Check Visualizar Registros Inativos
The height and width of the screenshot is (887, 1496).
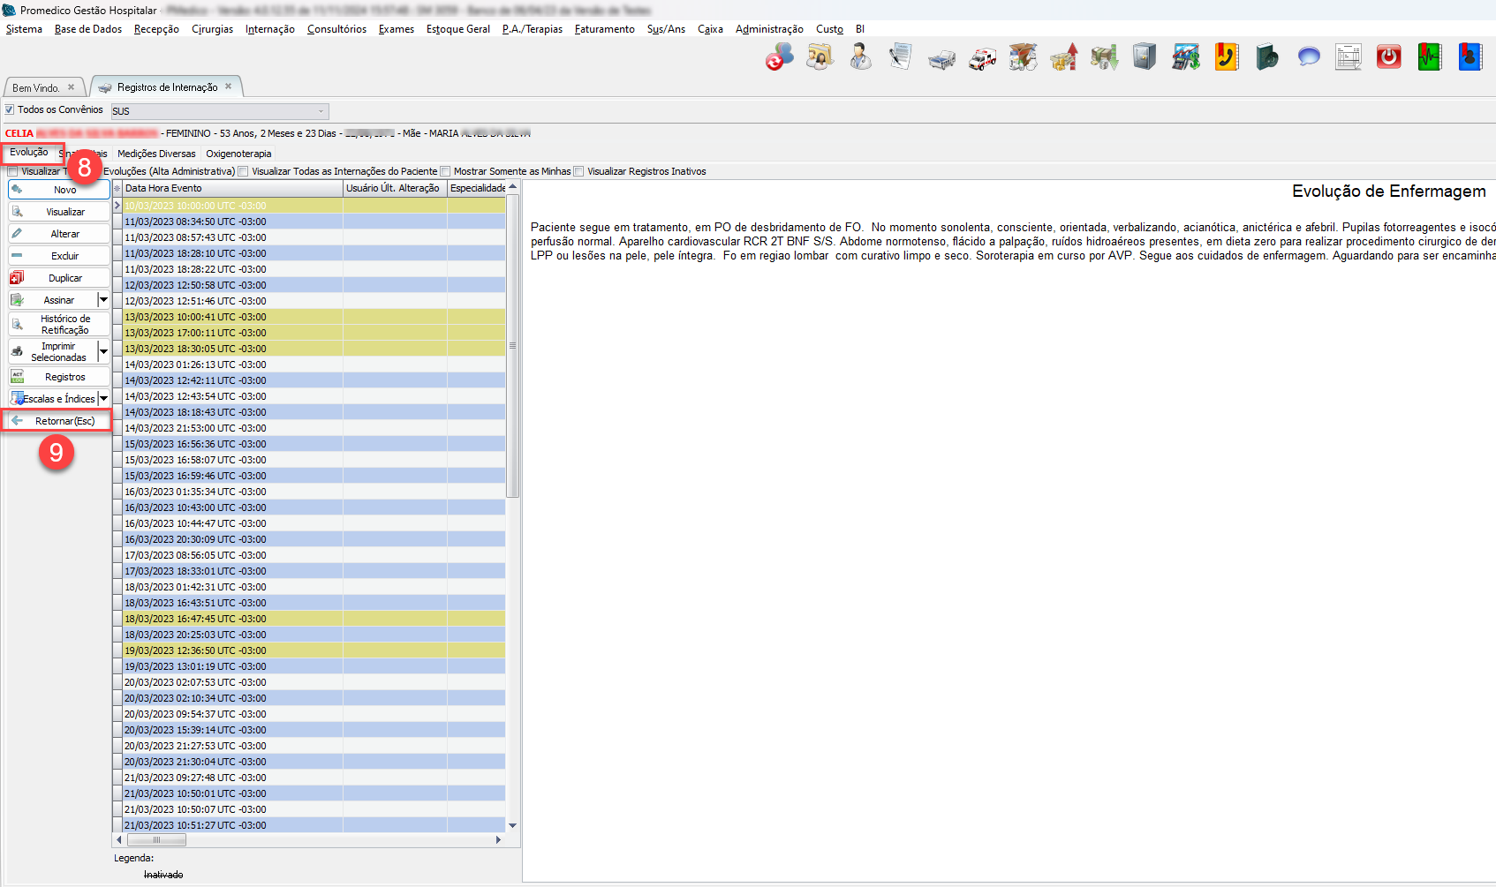(x=579, y=172)
